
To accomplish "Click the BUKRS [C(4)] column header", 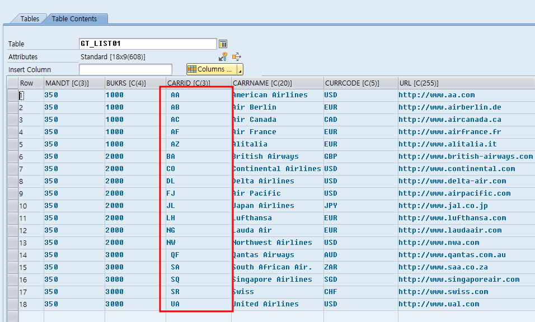I will [135, 83].
